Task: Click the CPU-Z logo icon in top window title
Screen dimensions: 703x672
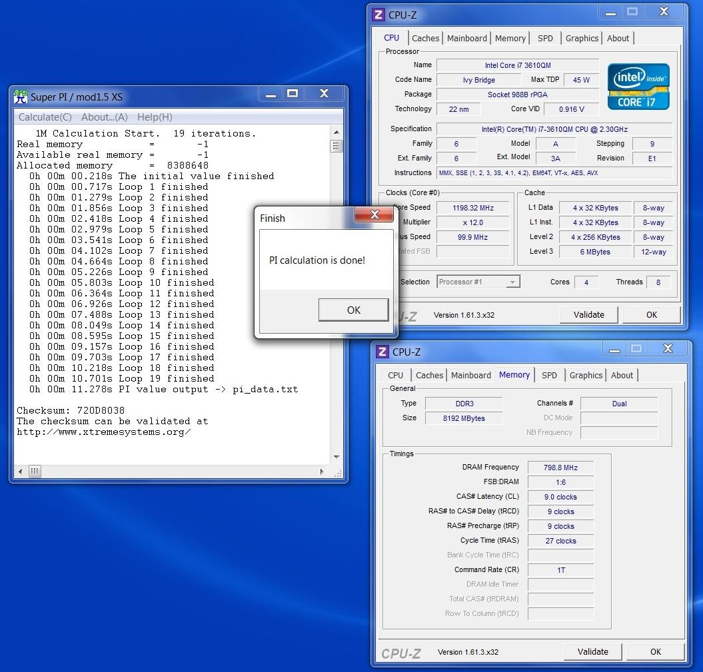Action: click(378, 15)
